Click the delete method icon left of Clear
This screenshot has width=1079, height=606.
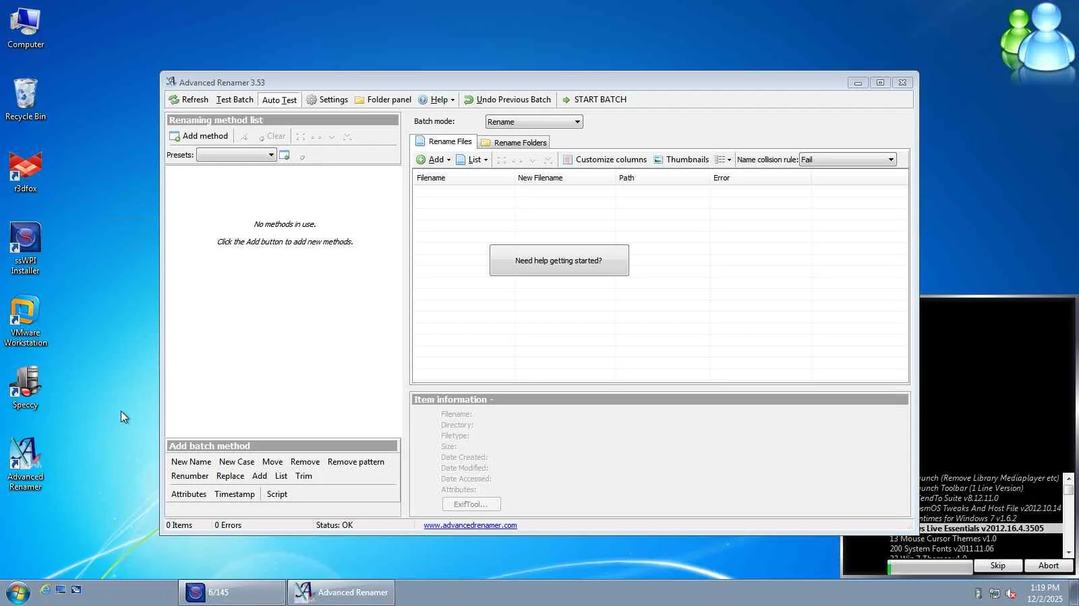tap(244, 137)
